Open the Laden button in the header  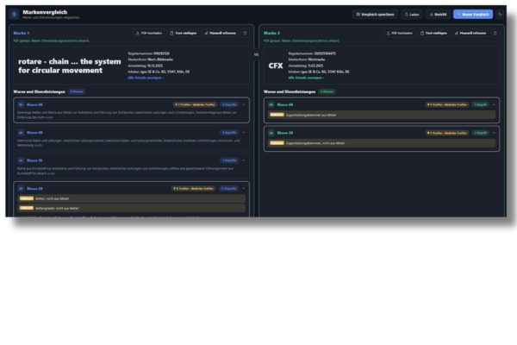(x=412, y=15)
